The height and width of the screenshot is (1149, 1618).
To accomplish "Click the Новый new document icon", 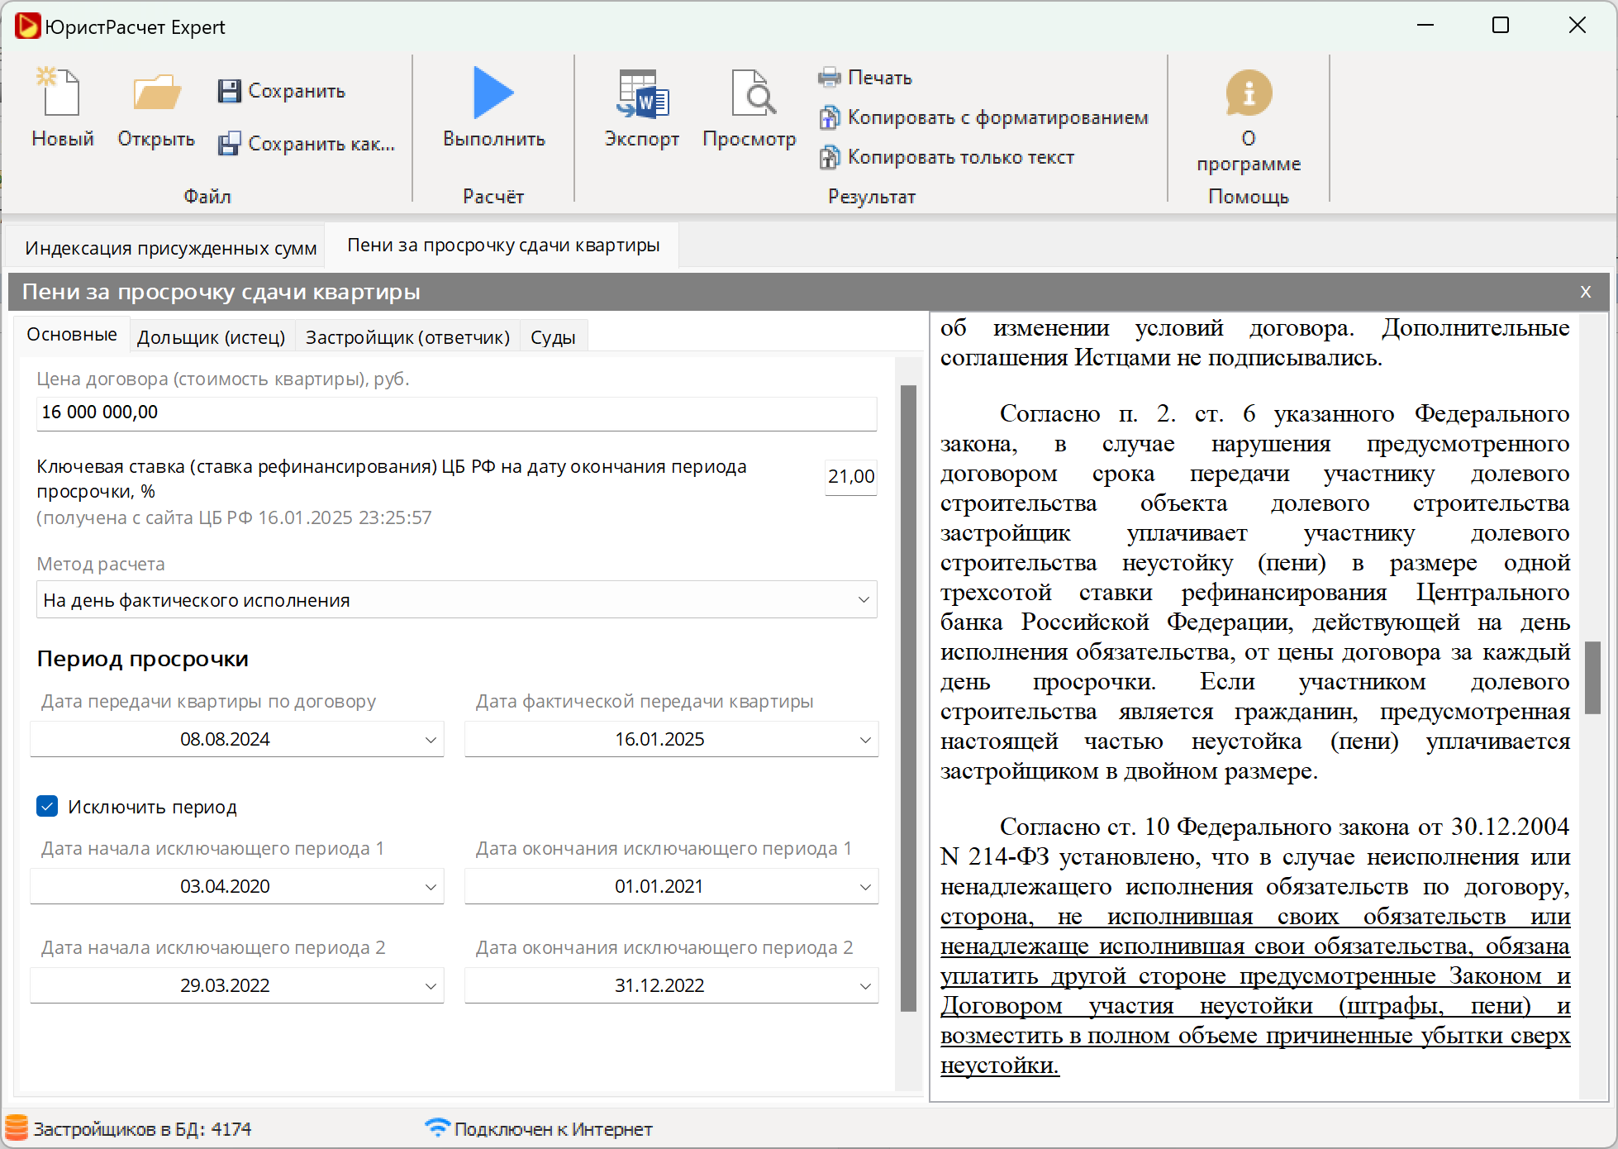I will [x=59, y=91].
